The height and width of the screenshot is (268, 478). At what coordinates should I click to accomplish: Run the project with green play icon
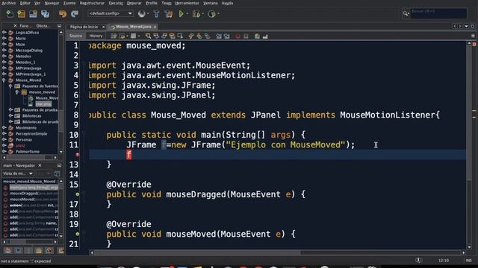(181, 13)
